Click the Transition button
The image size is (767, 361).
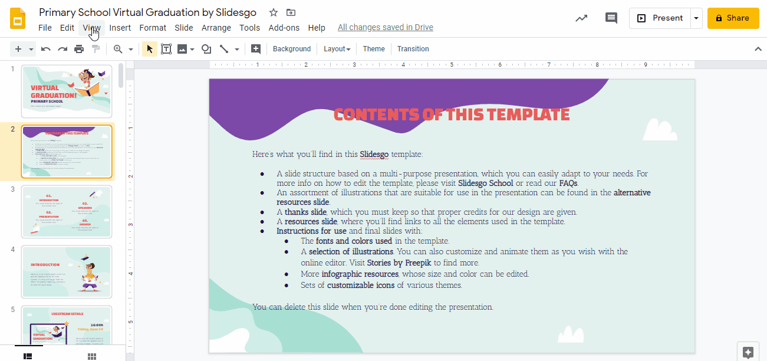tap(413, 49)
